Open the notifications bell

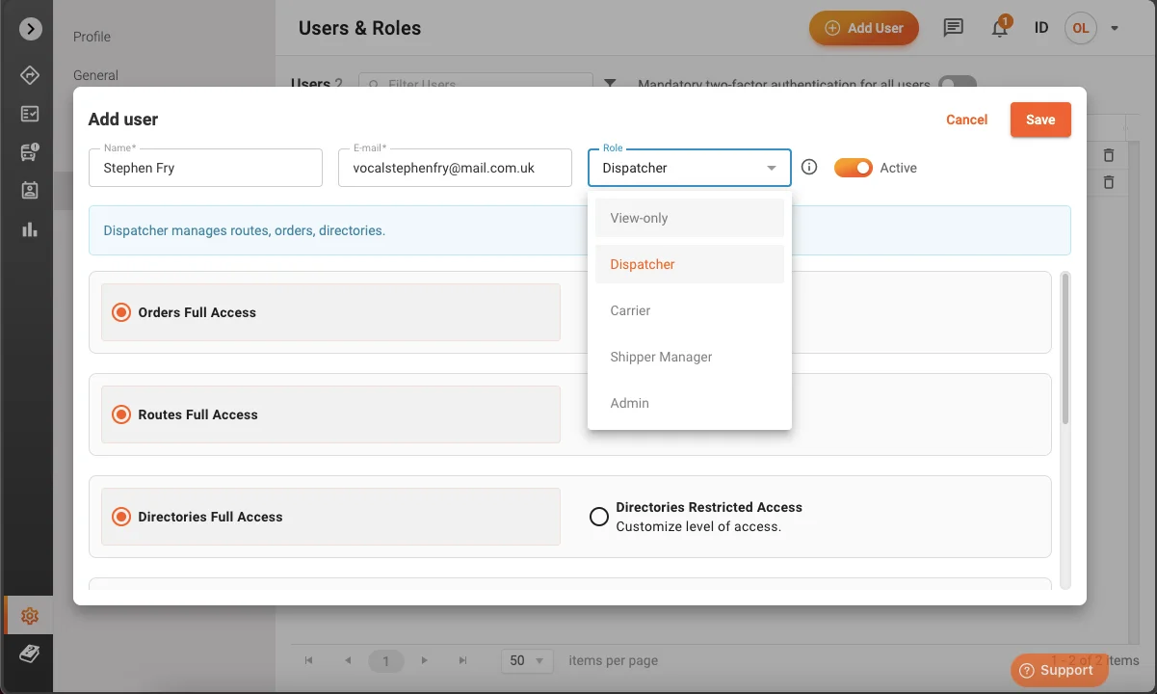[x=1000, y=28]
